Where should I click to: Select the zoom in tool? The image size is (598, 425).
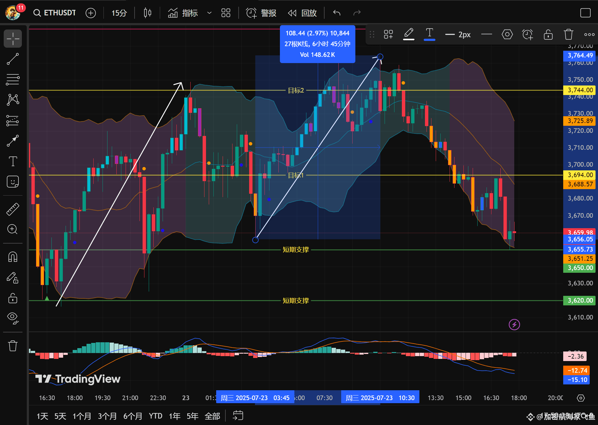coord(13,229)
